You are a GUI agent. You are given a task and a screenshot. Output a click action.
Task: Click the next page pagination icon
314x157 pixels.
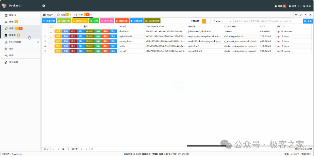coord(82,149)
